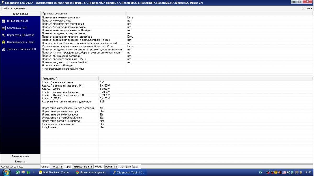Open Датчики / Запись в ECU icon
The width and height of the screenshot is (314, 176).
click(x=4, y=49)
